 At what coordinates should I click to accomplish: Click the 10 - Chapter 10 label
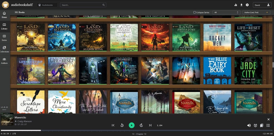139,134
